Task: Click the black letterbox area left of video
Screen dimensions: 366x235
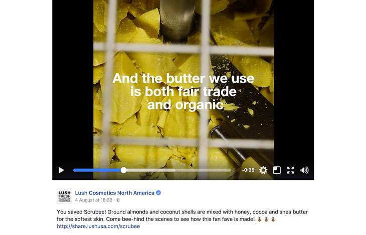Action: 73,82
